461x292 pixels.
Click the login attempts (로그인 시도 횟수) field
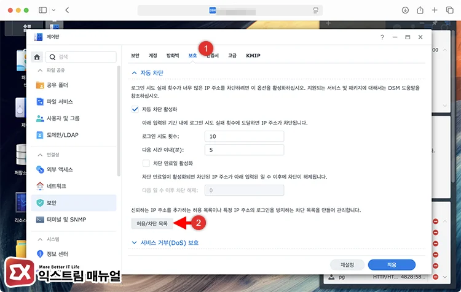point(244,136)
